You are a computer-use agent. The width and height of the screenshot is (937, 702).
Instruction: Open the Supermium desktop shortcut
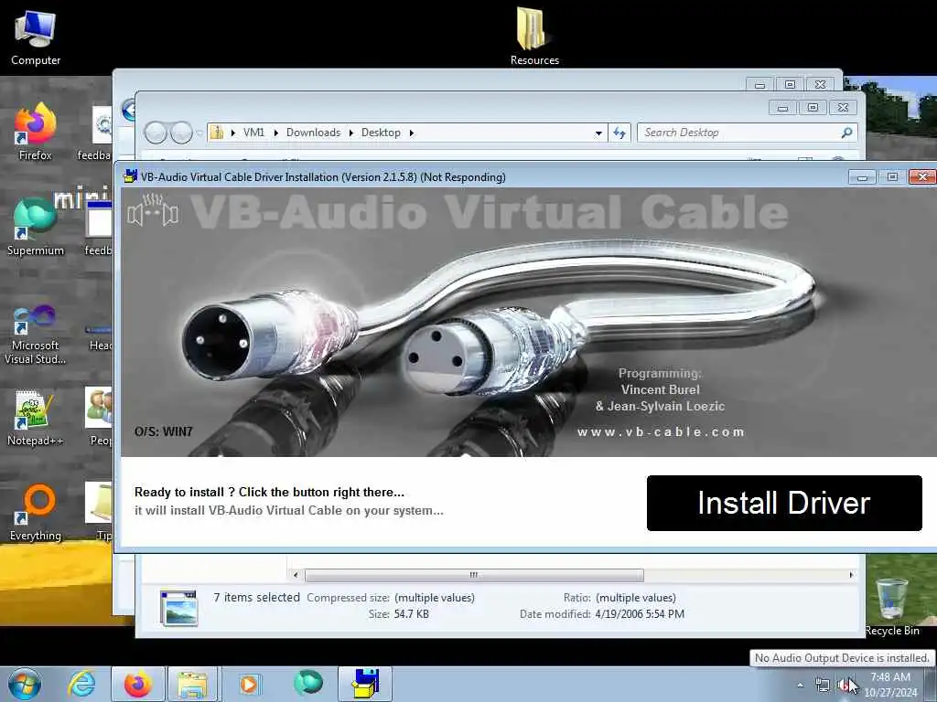36,227
